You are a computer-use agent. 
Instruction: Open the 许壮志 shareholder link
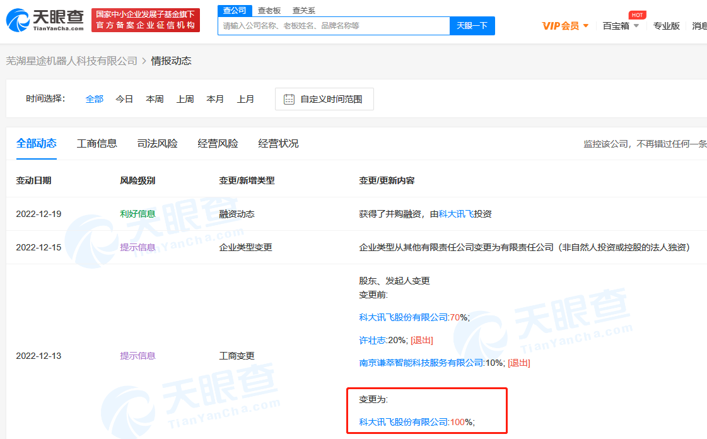coord(372,340)
